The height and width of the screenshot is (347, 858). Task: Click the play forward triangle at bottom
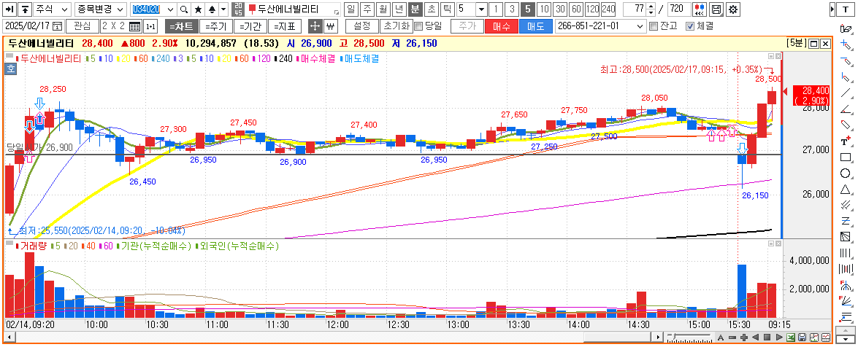(778, 338)
